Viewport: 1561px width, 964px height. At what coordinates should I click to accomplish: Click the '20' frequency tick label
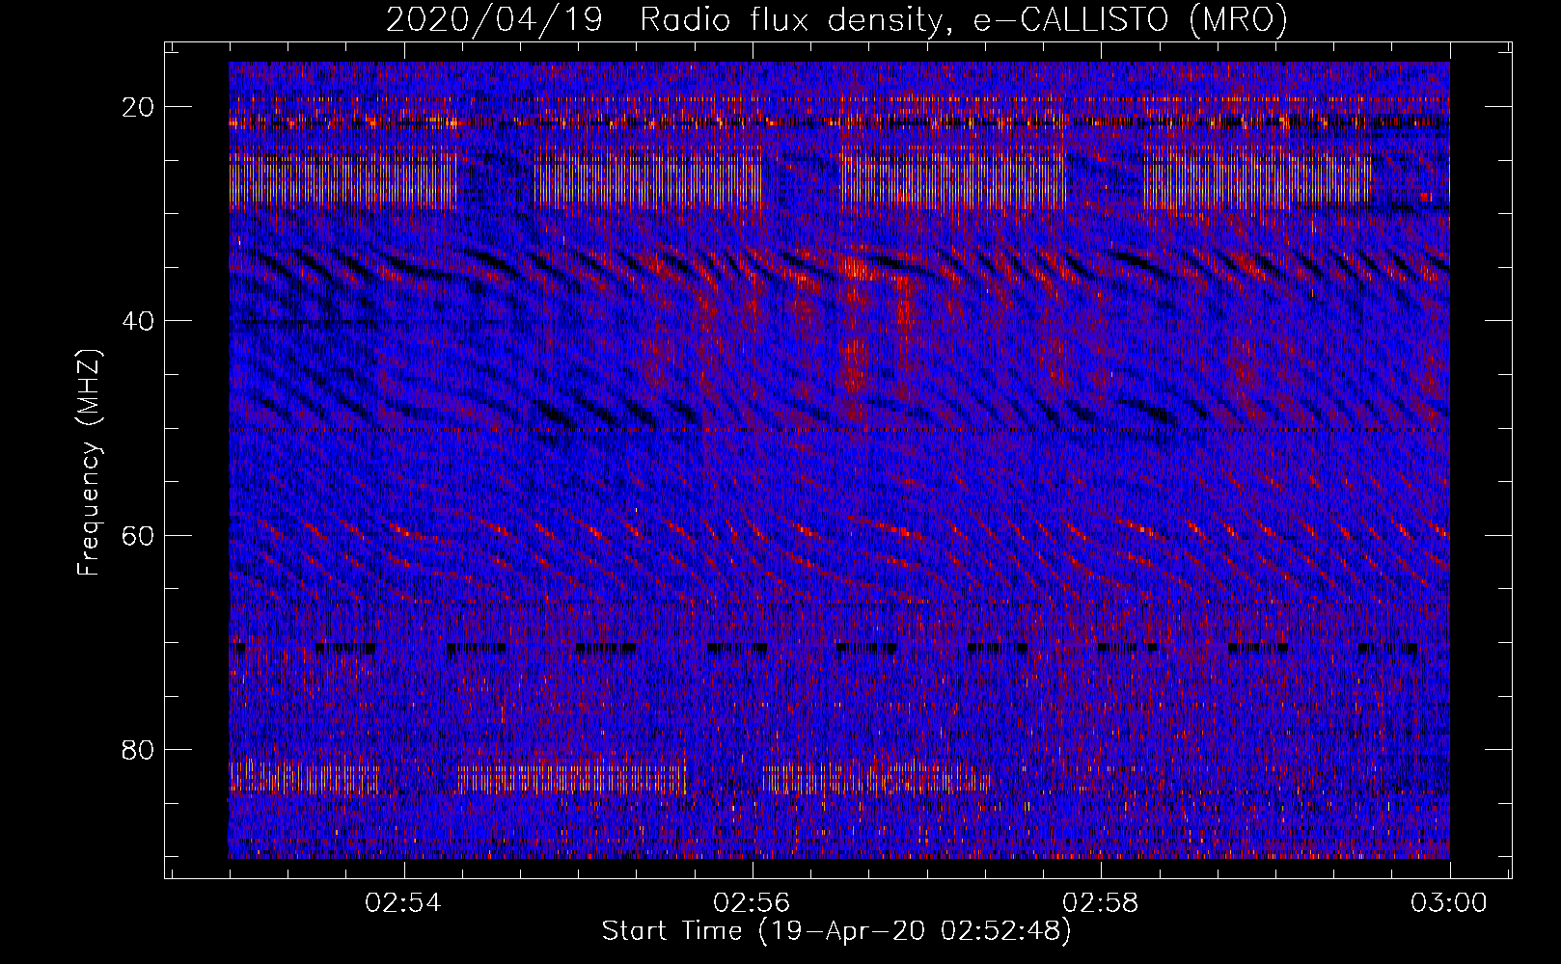pos(139,107)
